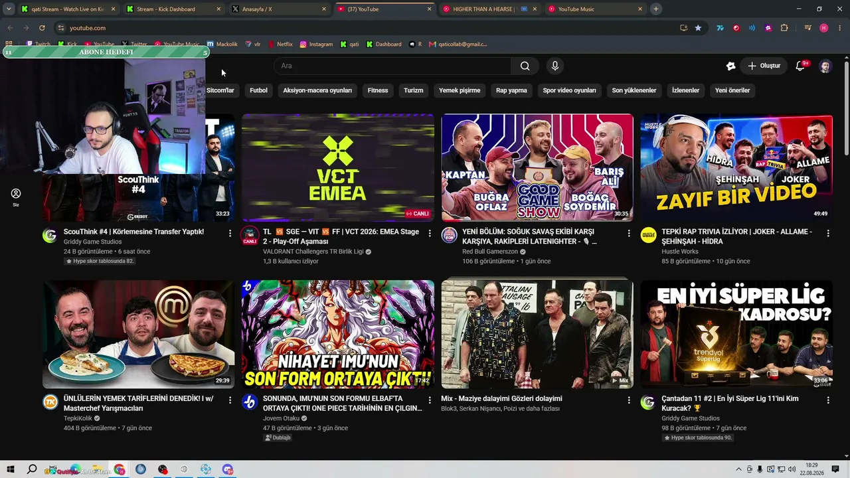Open the ZAYIF BİR VİDEO thumbnail
This screenshot has height=478, width=850.
736,168
